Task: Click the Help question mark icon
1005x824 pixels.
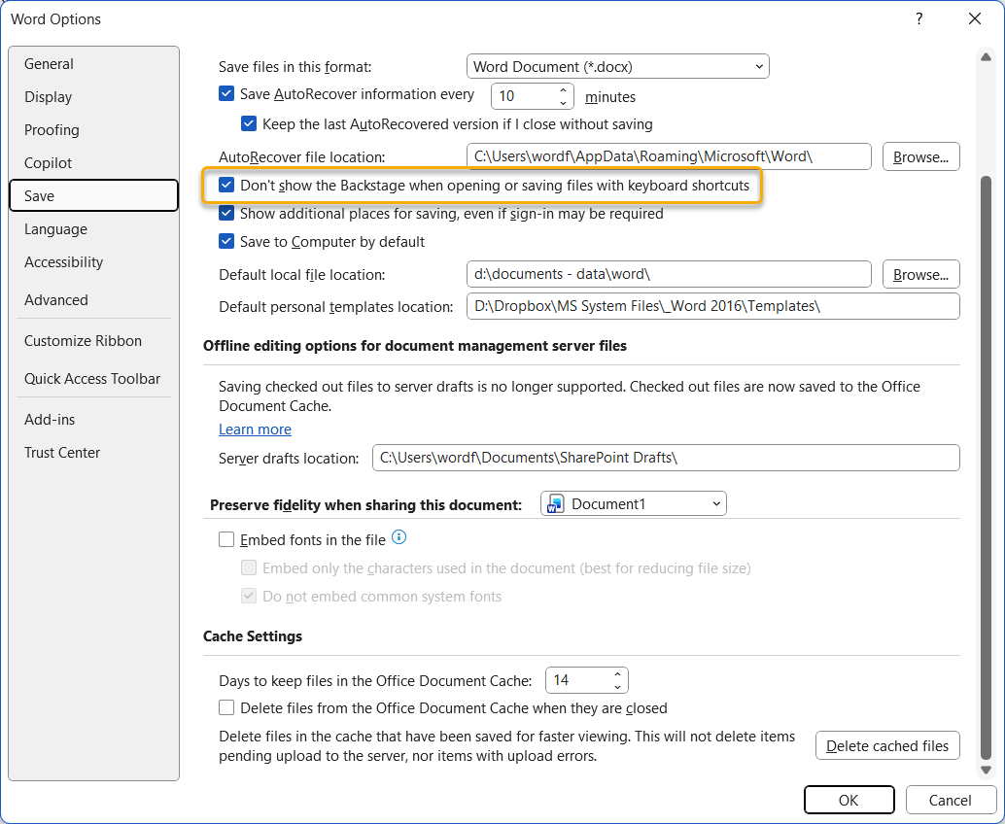Action: click(x=919, y=18)
